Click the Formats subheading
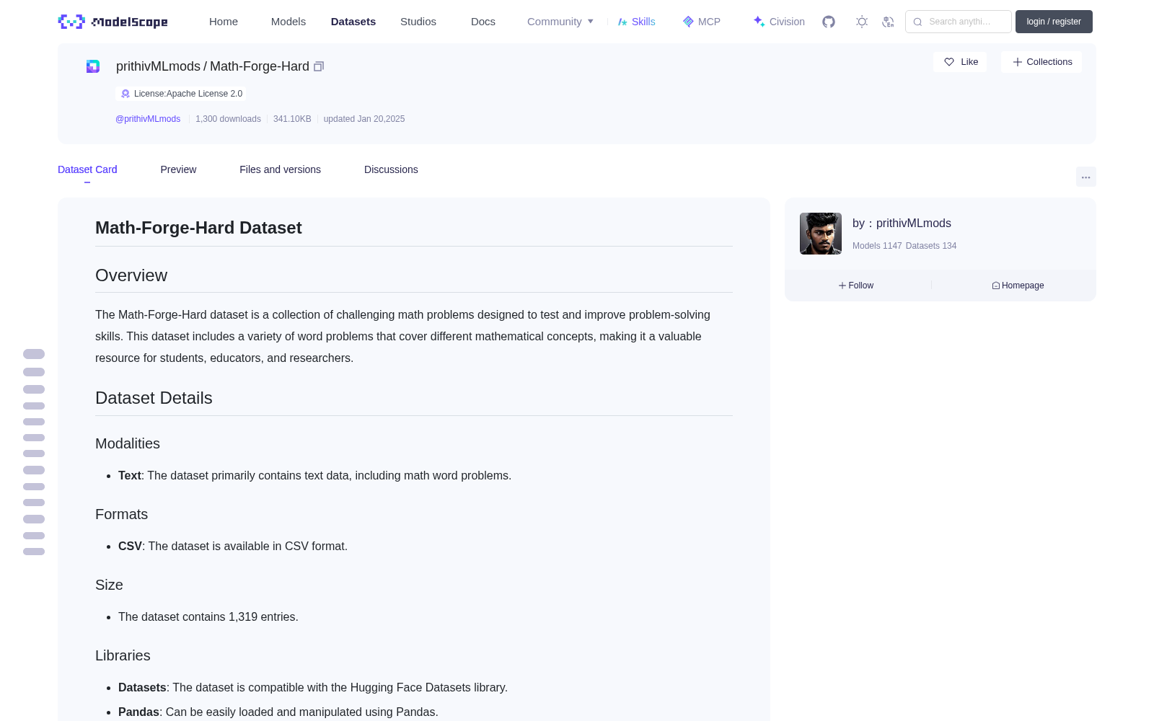The width and height of the screenshot is (1154, 721). [x=121, y=514]
